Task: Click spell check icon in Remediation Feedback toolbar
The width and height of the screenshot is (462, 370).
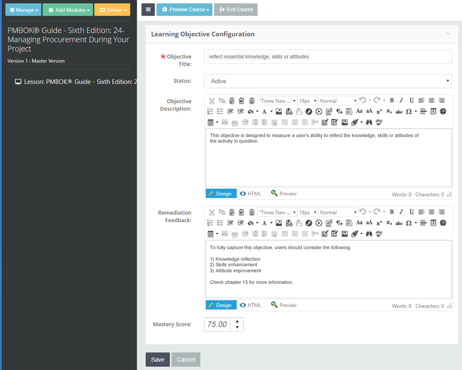Action: (379, 234)
